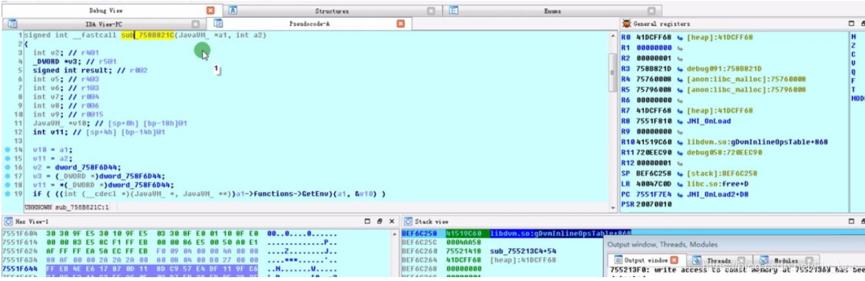Screen dimensions: 865x281
Task: Maximize the Hex View-1 panel
Action: coord(367,221)
